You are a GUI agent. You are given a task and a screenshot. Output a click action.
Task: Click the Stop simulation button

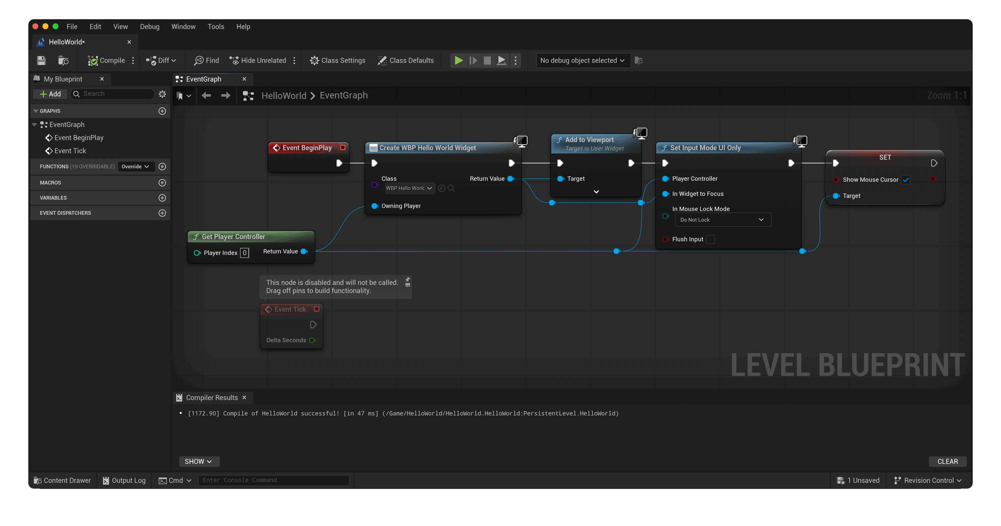[487, 60]
